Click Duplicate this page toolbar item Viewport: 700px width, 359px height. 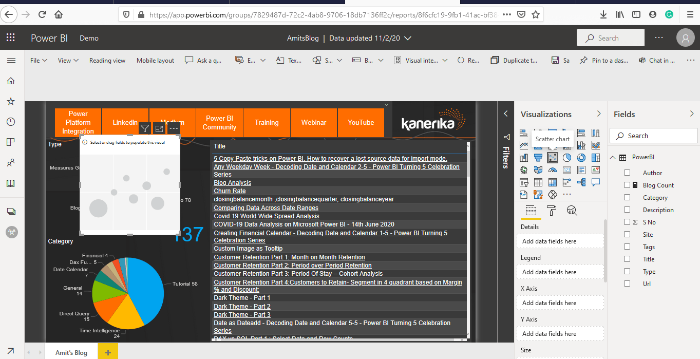coord(514,60)
